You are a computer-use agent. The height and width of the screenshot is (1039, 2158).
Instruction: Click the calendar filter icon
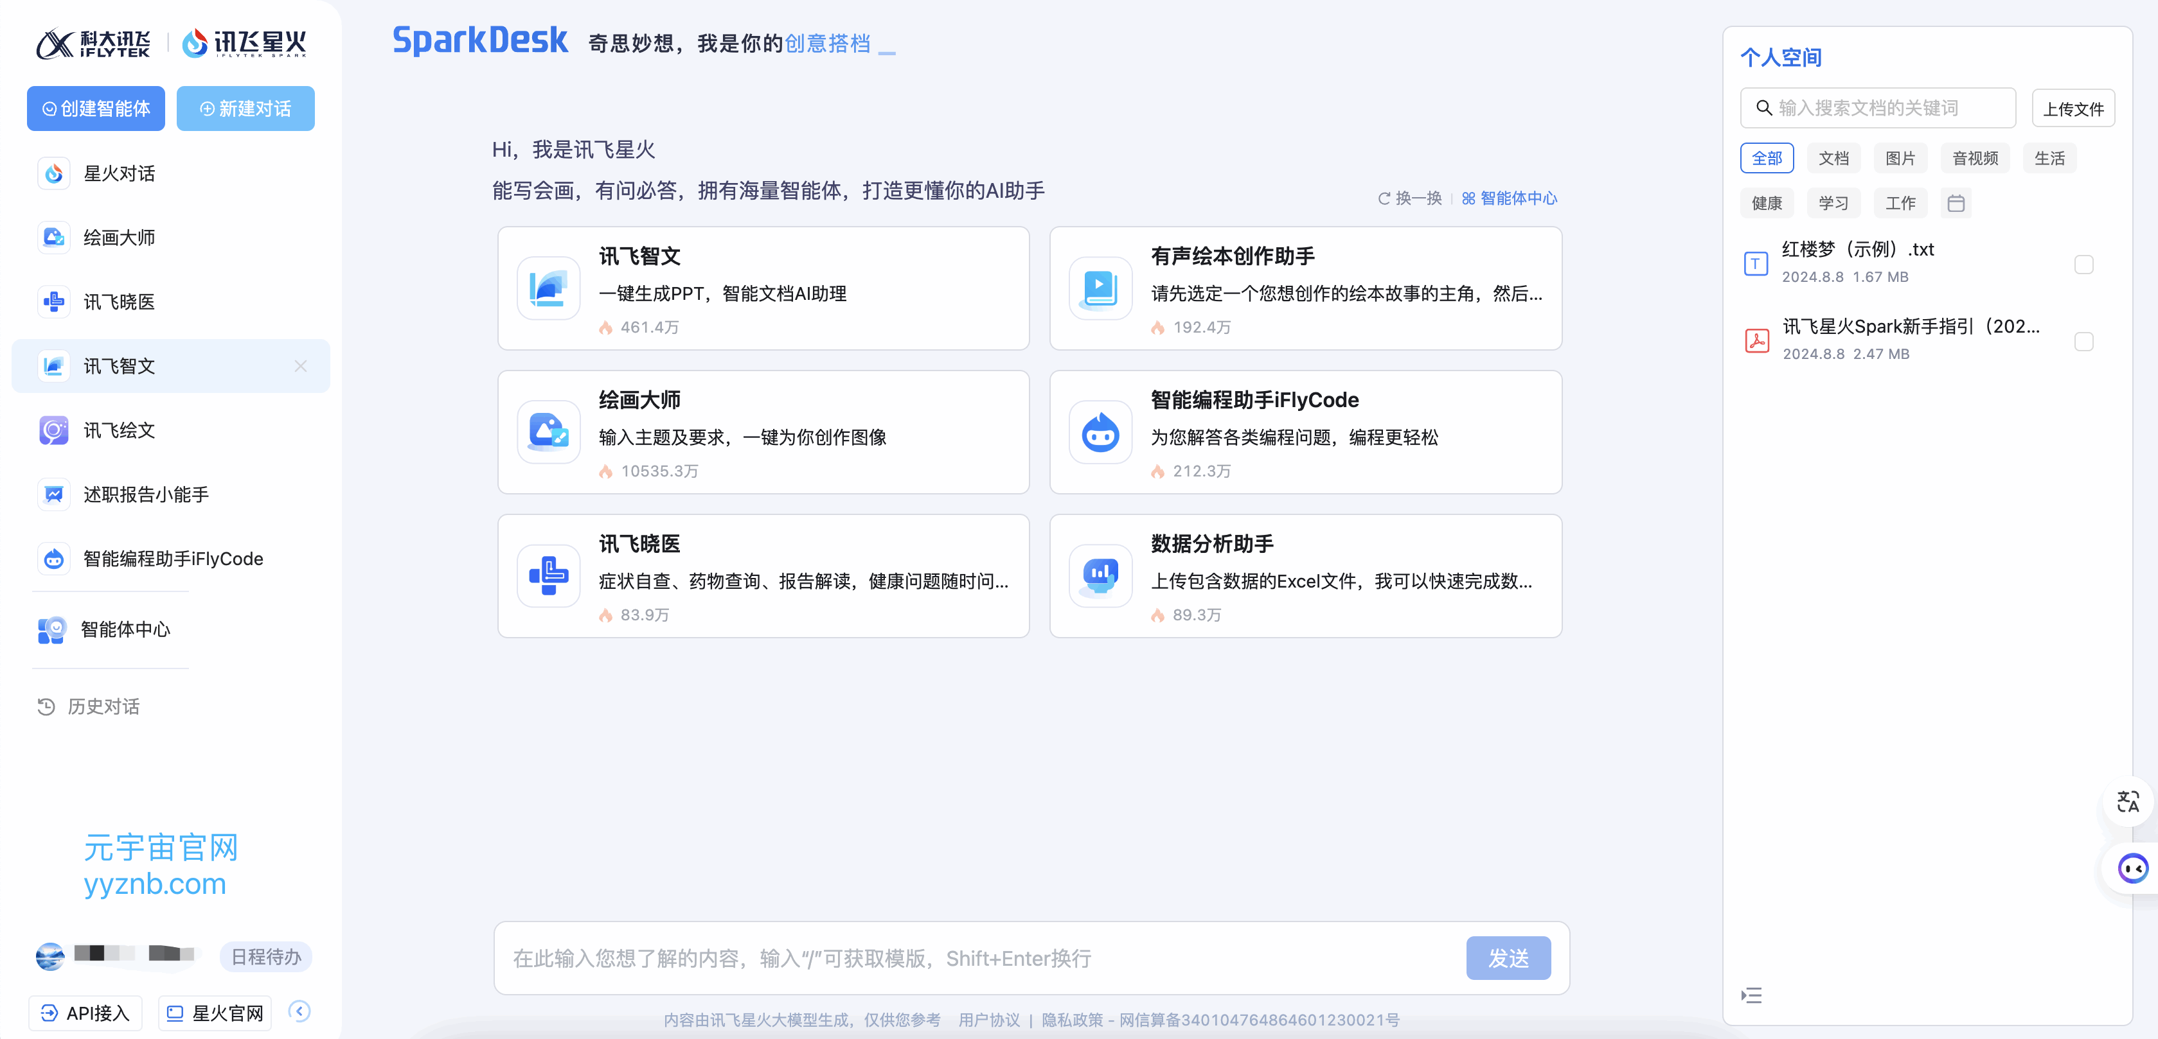[1956, 204]
